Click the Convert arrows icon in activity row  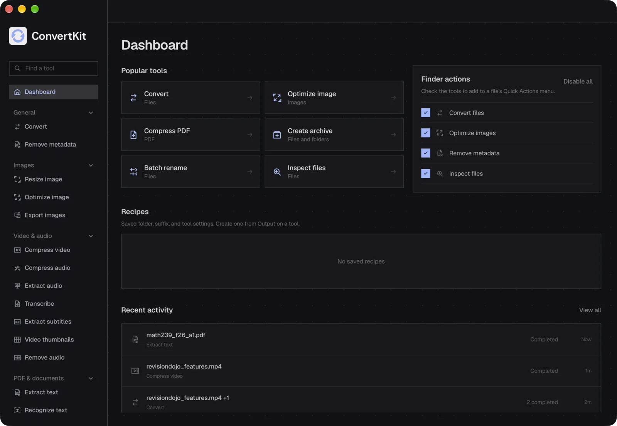[135, 402]
